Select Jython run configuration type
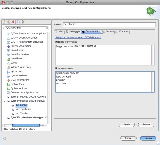 (x=17, y=71)
